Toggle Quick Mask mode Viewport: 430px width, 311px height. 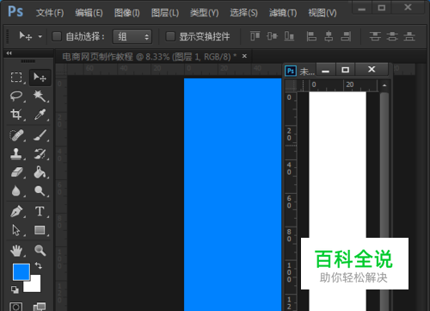16,307
